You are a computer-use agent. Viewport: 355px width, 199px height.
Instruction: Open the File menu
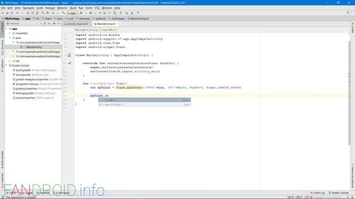3,8
